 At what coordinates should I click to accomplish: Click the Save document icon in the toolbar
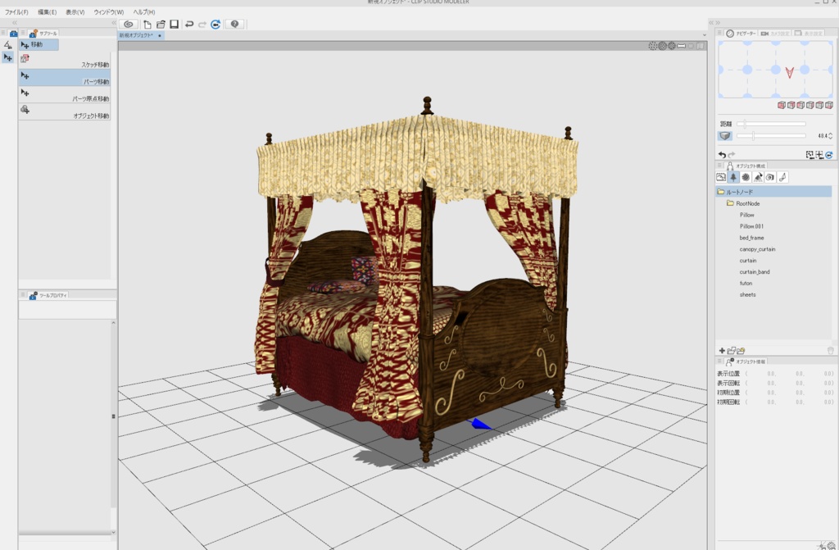click(x=174, y=24)
